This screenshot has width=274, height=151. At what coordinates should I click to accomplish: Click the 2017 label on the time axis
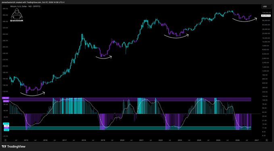64,140
